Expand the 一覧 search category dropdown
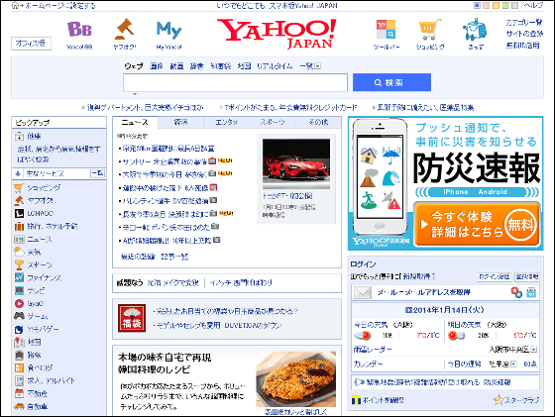Image resolution: width=555 pixels, height=417 pixels. (x=317, y=66)
